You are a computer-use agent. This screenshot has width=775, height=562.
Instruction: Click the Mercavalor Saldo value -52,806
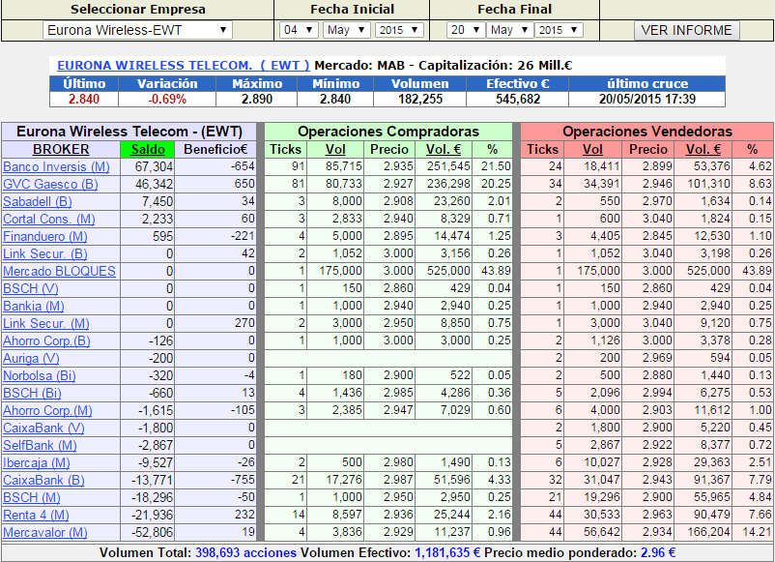(153, 532)
